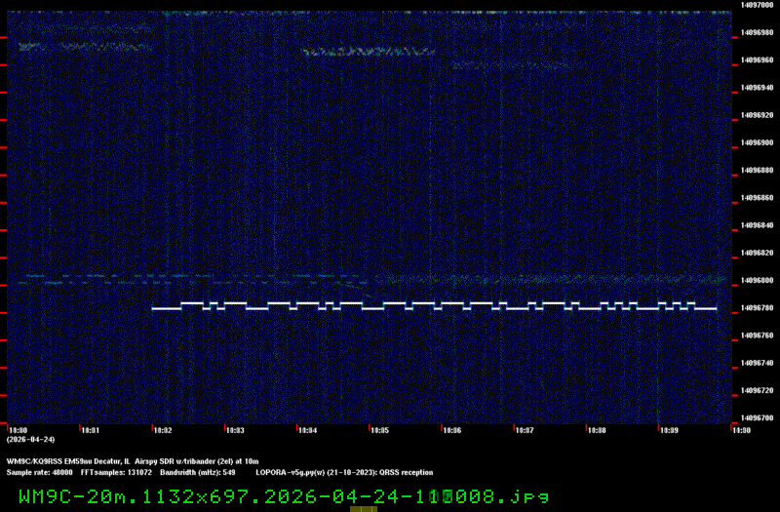780x512 pixels.
Task: Select the :03 time axis marker
Action: pyautogui.click(x=235, y=429)
